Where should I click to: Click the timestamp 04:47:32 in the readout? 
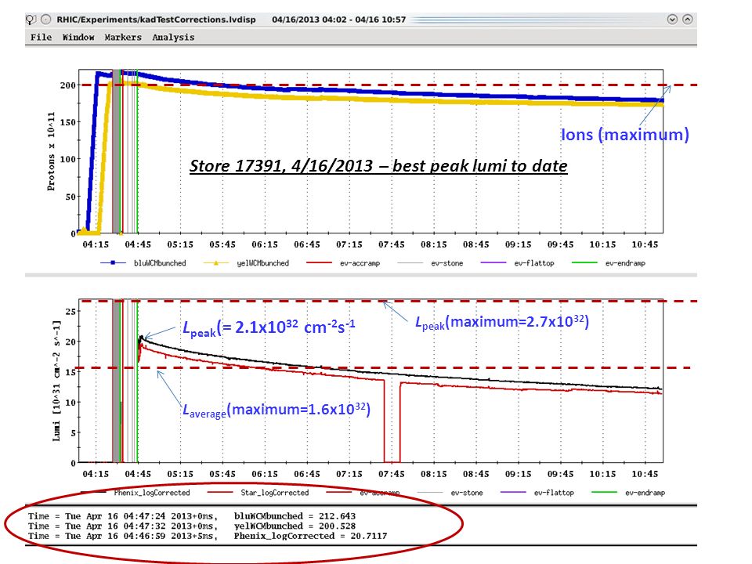[144, 526]
